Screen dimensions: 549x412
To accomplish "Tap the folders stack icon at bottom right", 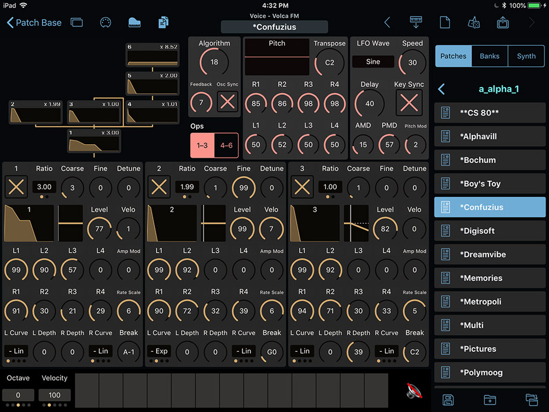I will pyautogui.click(x=531, y=400).
